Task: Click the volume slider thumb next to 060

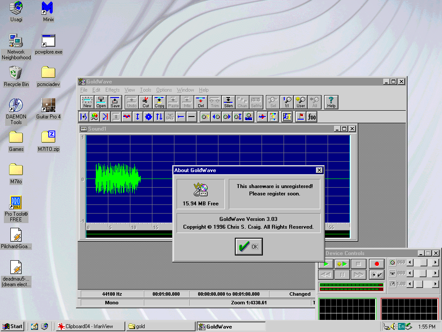Action: pos(424,262)
